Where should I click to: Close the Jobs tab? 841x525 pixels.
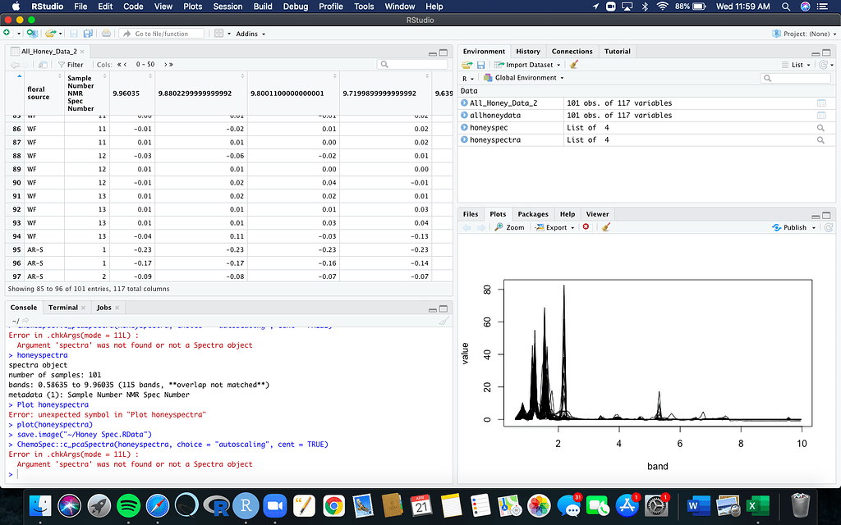[x=117, y=308]
